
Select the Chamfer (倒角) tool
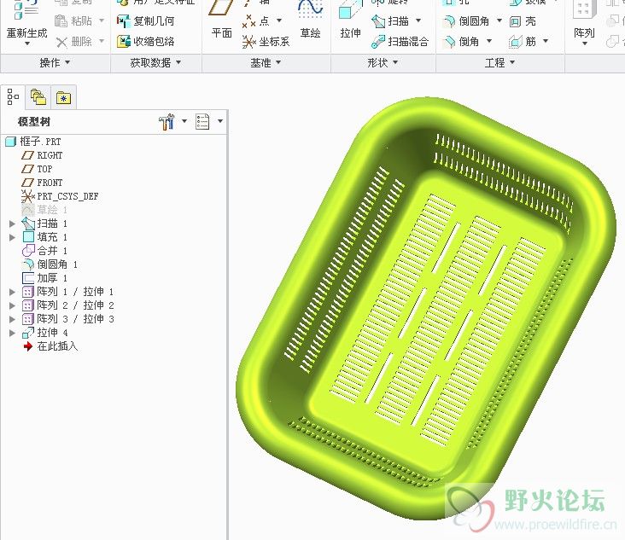[461, 42]
